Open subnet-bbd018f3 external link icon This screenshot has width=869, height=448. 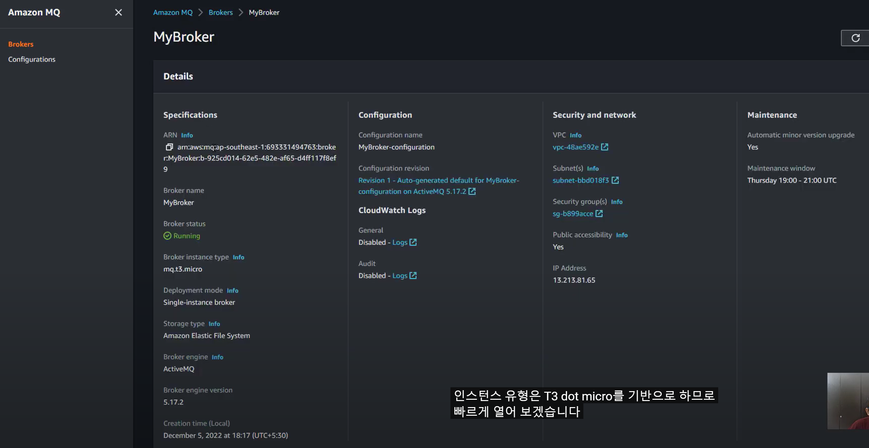[x=615, y=180]
